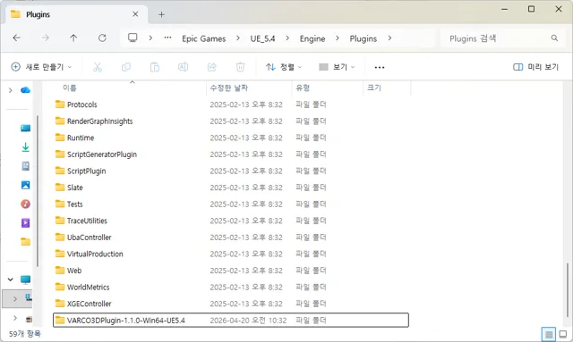
Task: Expand the OneDrive tree node chevron
Action: [x=11, y=90]
